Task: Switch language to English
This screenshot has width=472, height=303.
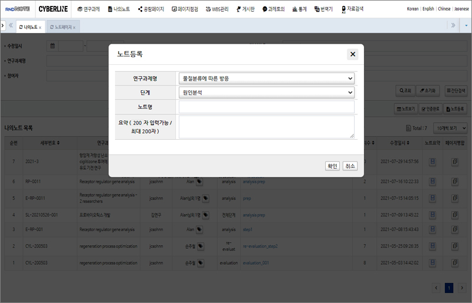Action: tap(428, 9)
